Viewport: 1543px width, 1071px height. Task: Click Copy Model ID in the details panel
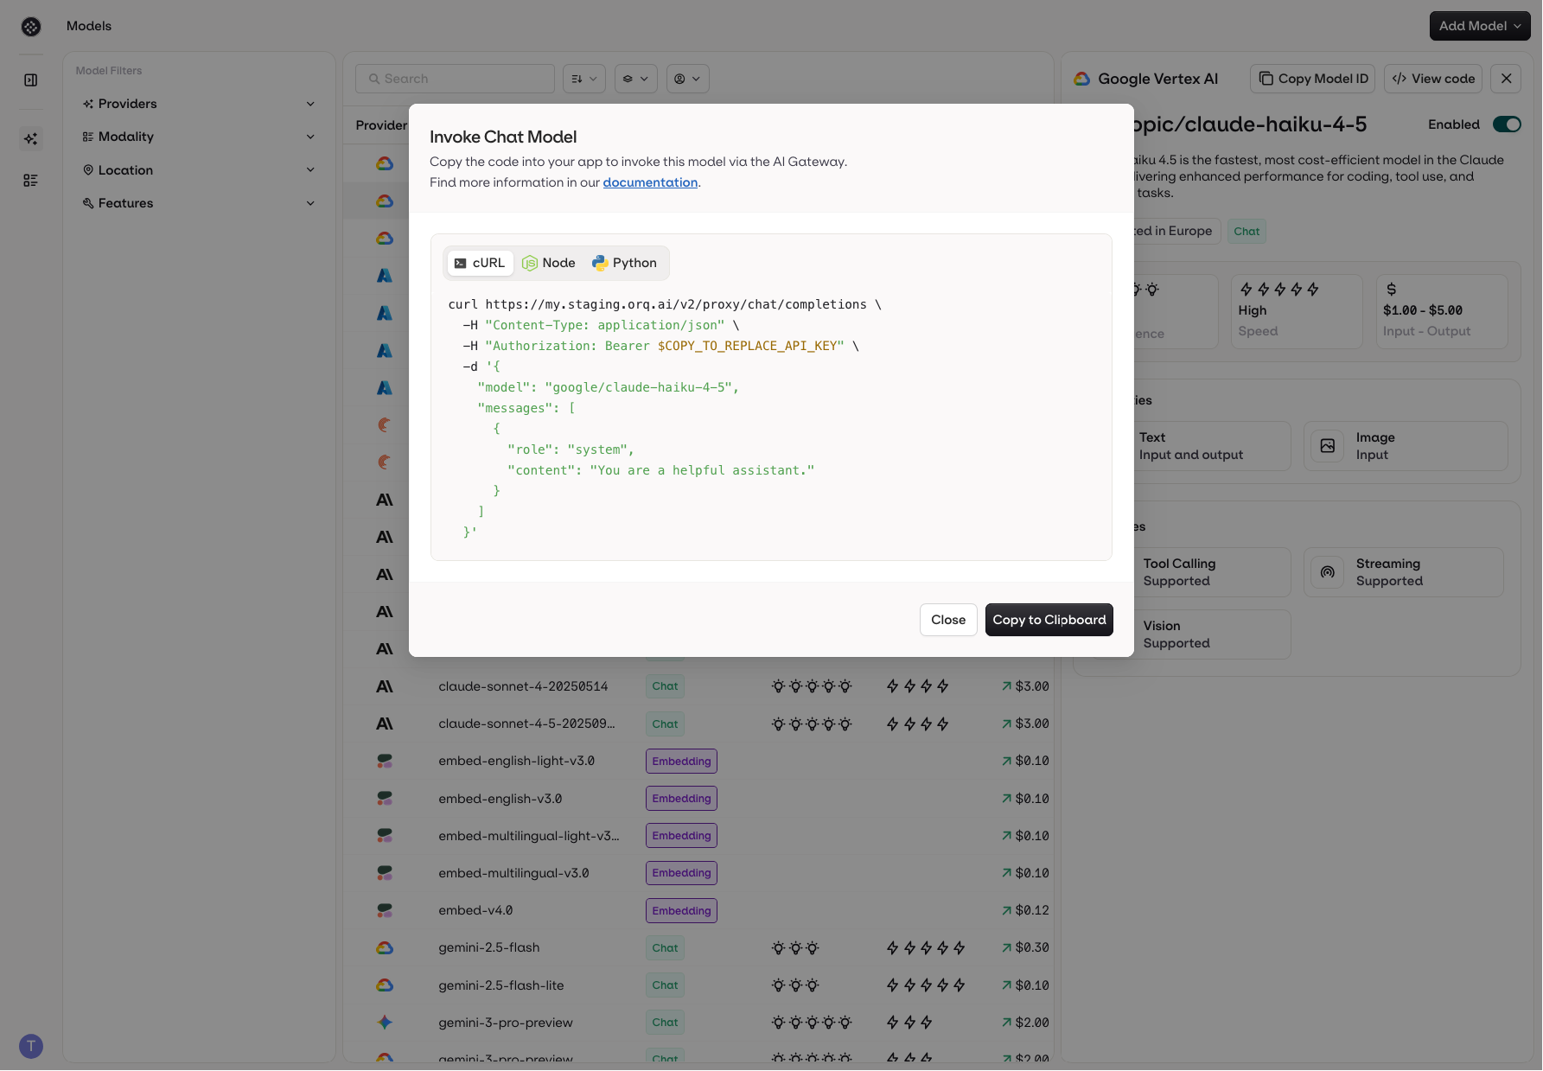(1312, 79)
